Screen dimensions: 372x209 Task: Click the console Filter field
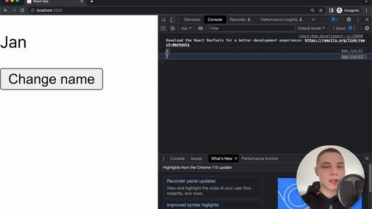click(x=252, y=28)
